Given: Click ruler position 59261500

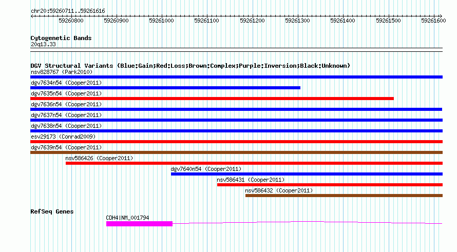Looking at the screenshot, I should (x=389, y=21).
